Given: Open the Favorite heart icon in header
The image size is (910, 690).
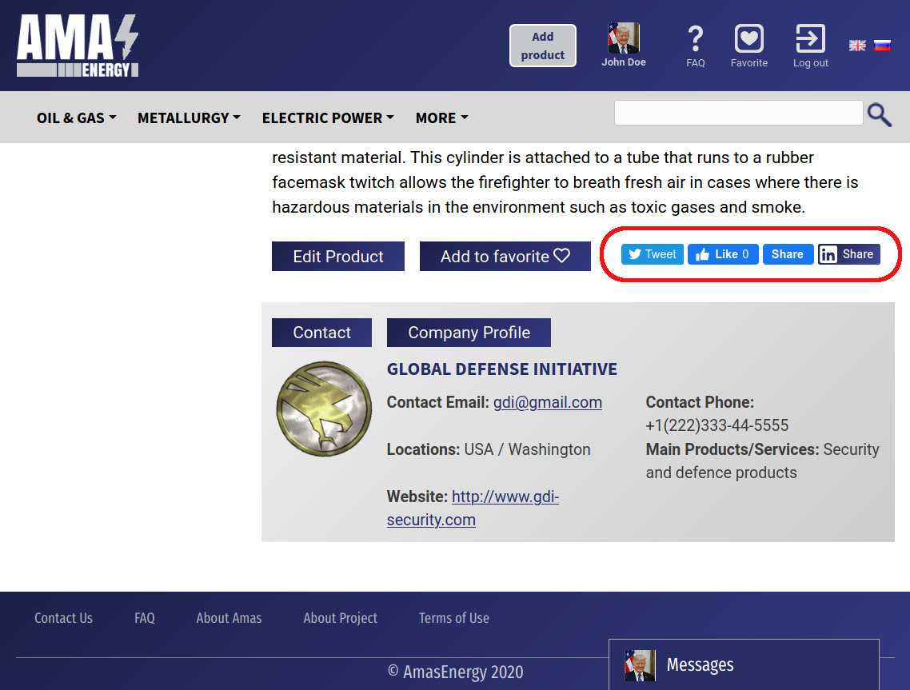Looking at the screenshot, I should pos(748,39).
